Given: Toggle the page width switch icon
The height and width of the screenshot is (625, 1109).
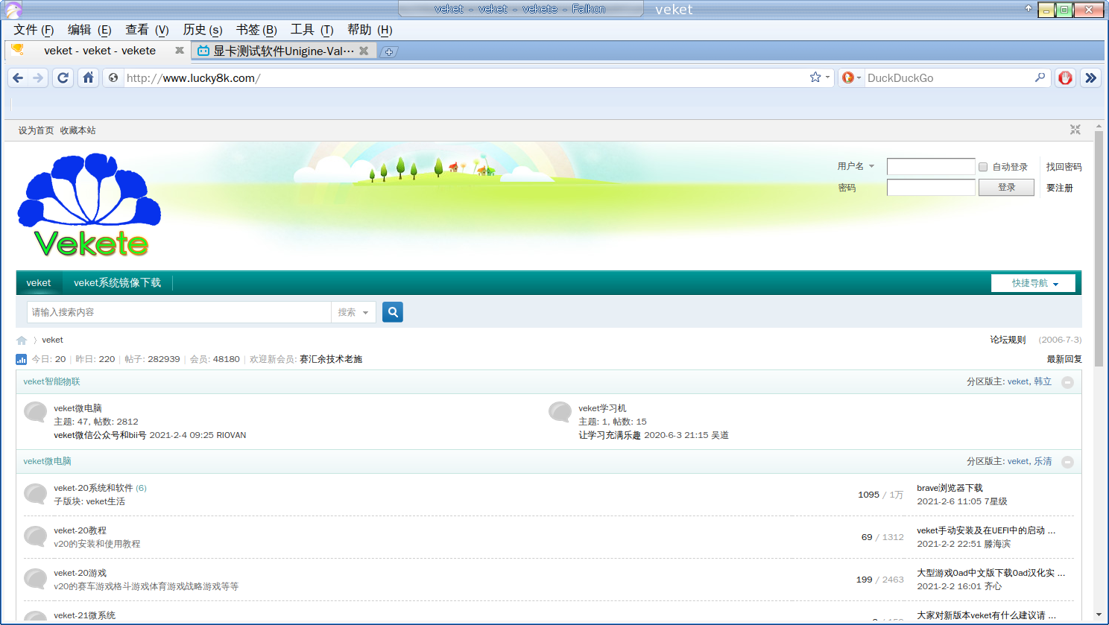Looking at the screenshot, I should (x=1075, y=130).
